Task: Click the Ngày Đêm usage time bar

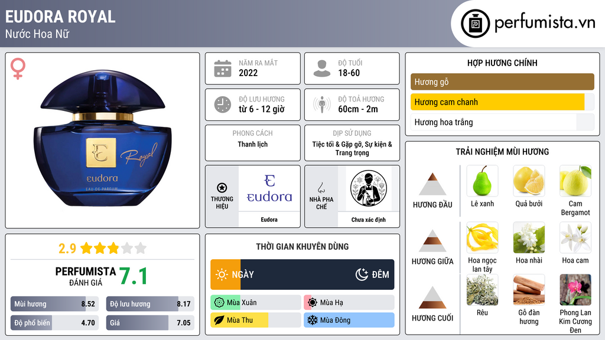Action: (302, 274)
